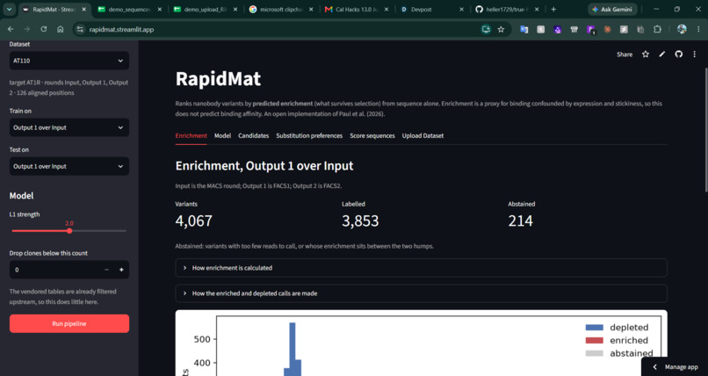Open the Streamlit three-dot app menu
The image size is (708, 376).
click(695, 54)
